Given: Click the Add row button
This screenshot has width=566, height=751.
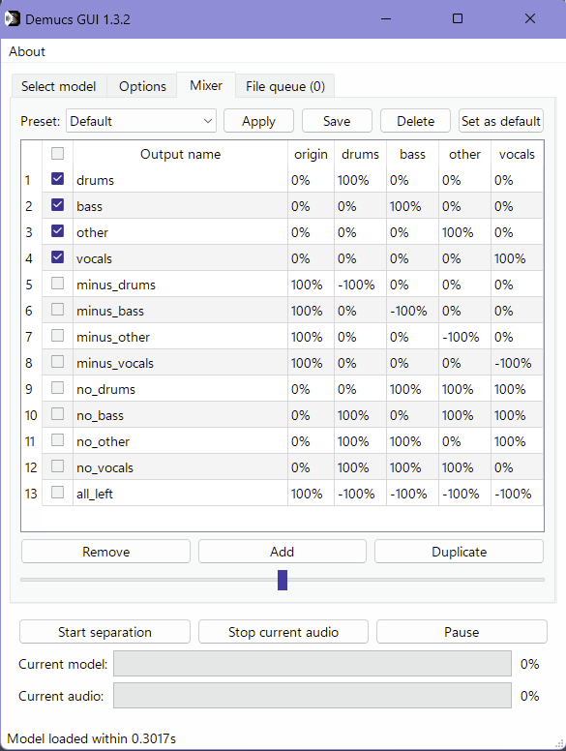Looking at the screenshot, I should [x=283, y=552].
